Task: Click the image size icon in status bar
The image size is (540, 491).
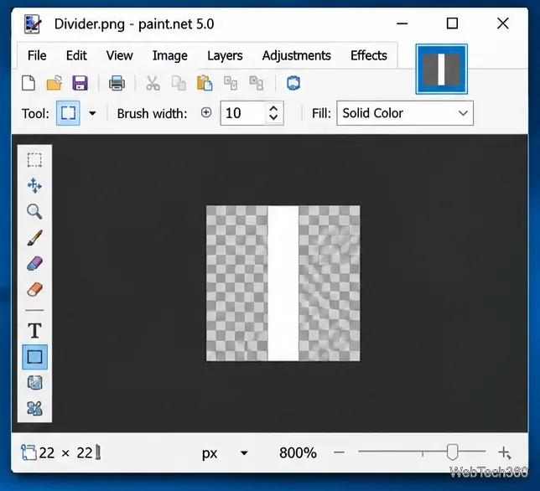Action: [29, 452]
